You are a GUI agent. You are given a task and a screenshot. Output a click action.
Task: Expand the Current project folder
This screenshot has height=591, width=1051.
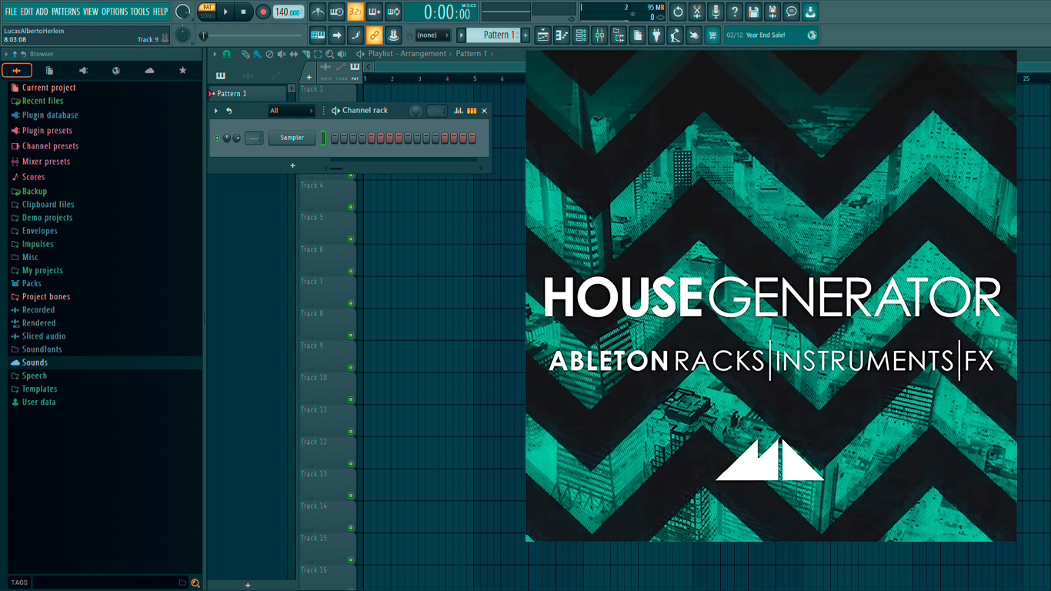48,88
